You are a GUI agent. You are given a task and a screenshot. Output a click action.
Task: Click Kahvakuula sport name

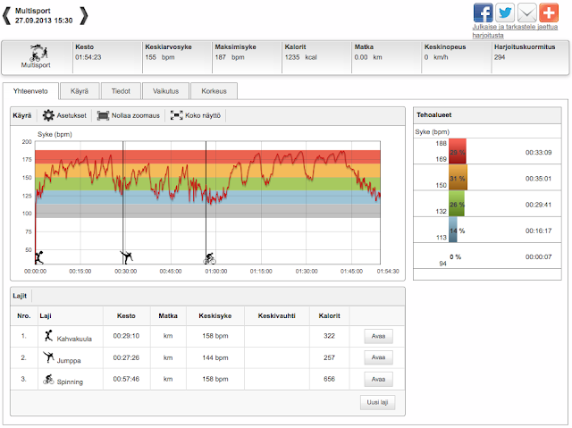(74, 339)
